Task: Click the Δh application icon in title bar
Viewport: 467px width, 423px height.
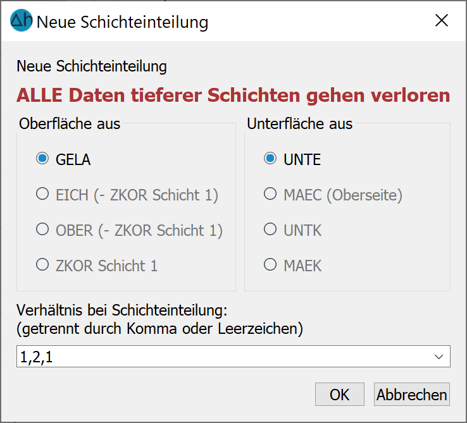Action: click(x=21, y=20)
